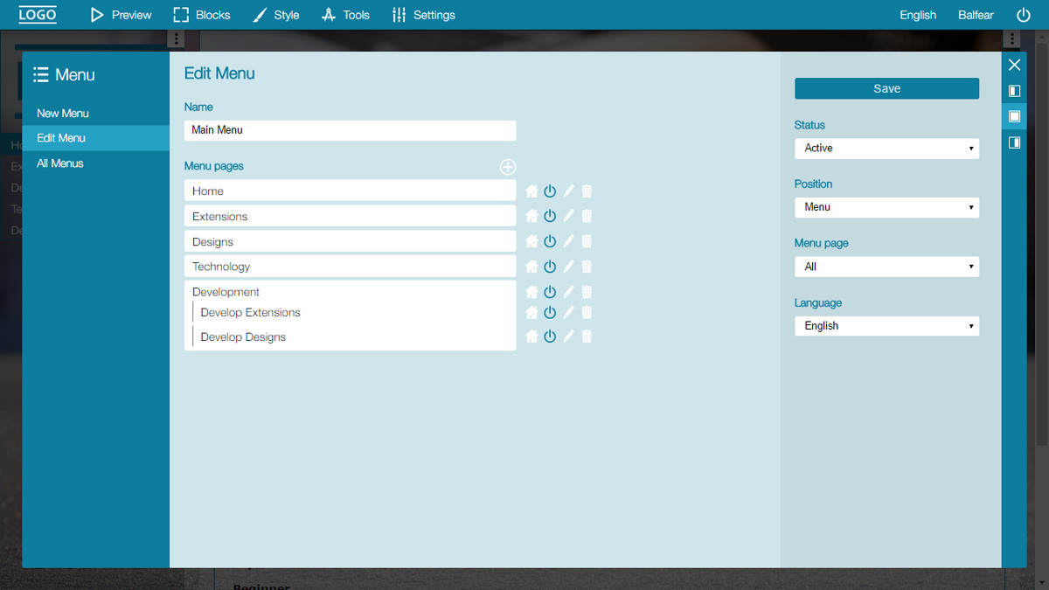Viewport: 1049px width, 590px height.
Task: Open Preview in the top toolbar
Action: tap(121, 15)
